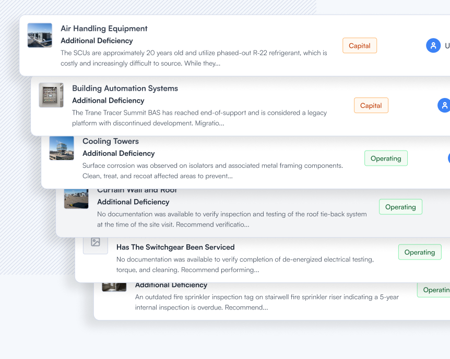Open the Building Automation Systems control panel thumbnail

(51, 95)
